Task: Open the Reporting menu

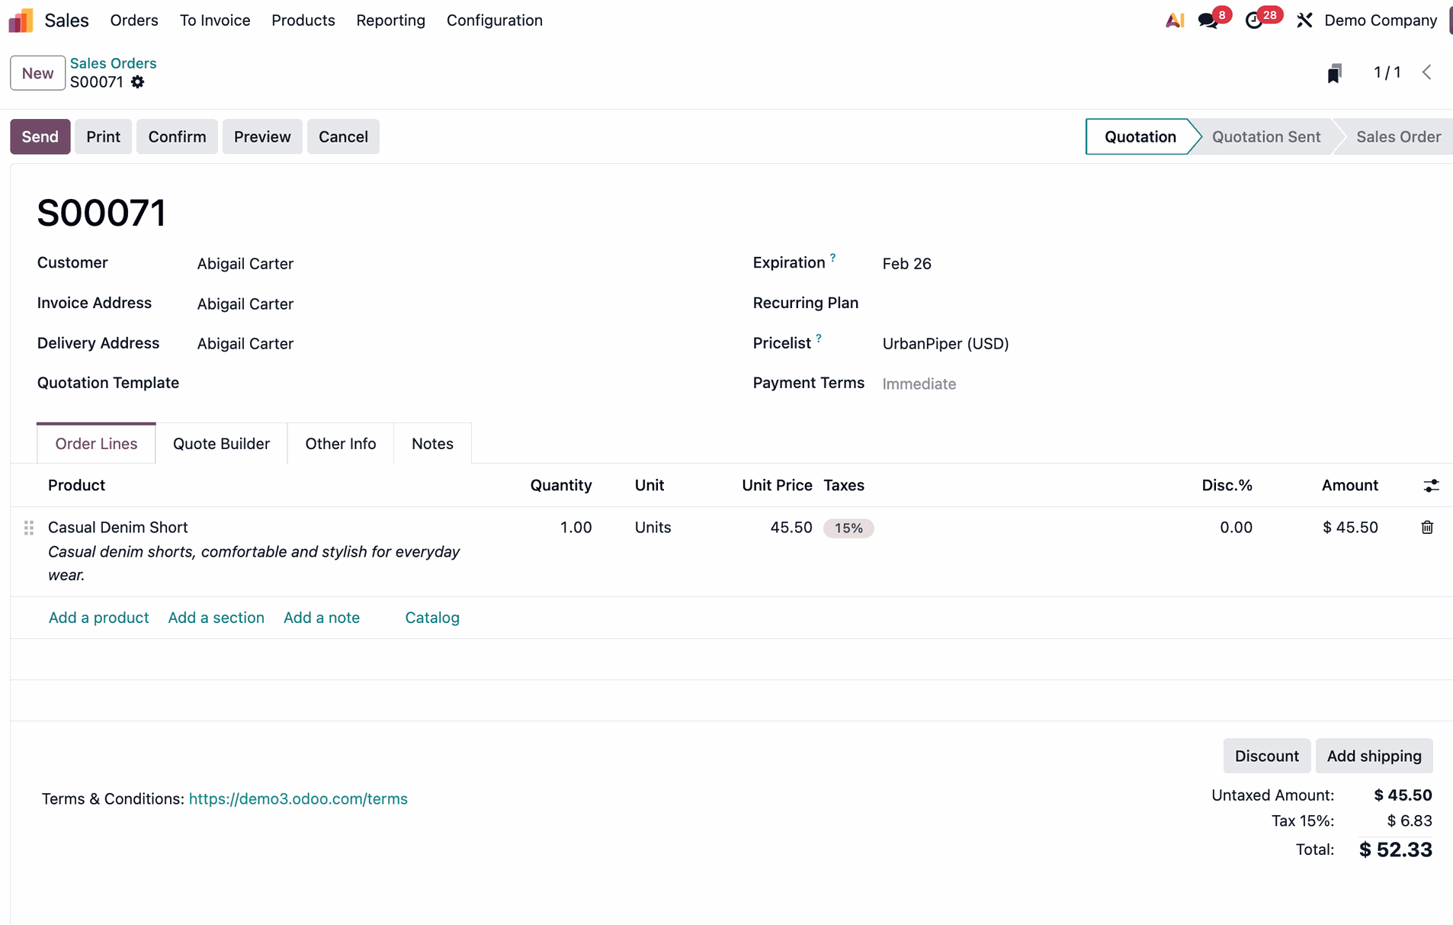Action: click(390, 21)
